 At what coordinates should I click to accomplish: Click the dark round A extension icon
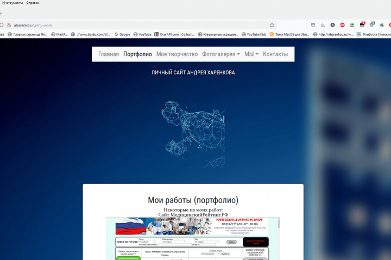click(332, 25)
